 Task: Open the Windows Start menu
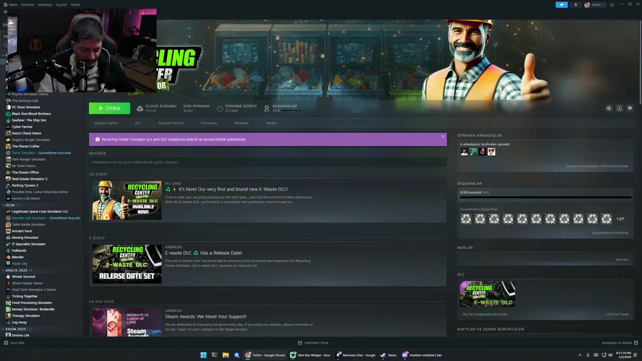pos(203,355)
